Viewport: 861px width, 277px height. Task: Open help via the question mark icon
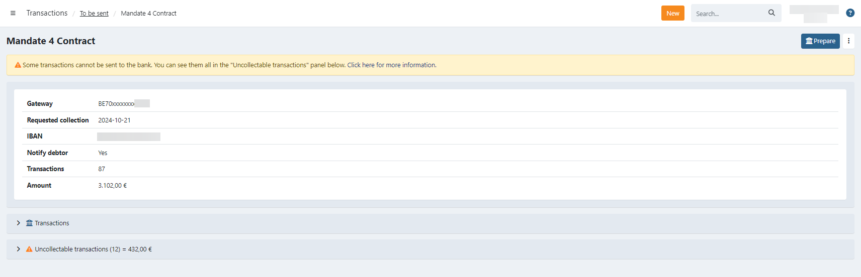[x=850, y=13]
